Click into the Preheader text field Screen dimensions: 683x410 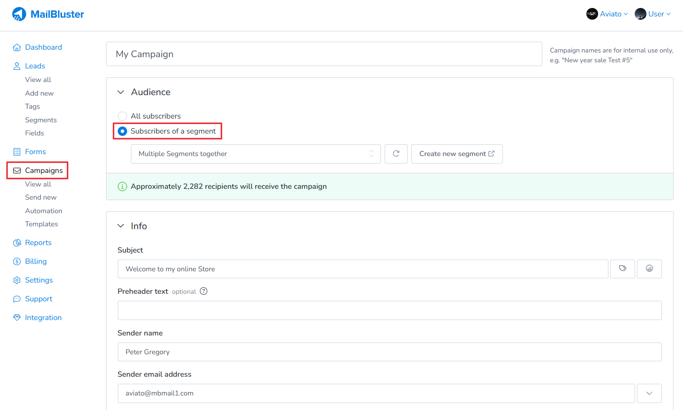389,310
